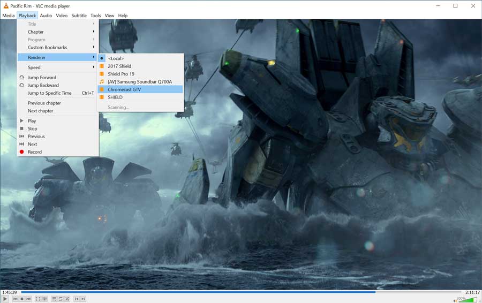482x303 pixels.
Task: Open the Media menu
Action: 8,16
